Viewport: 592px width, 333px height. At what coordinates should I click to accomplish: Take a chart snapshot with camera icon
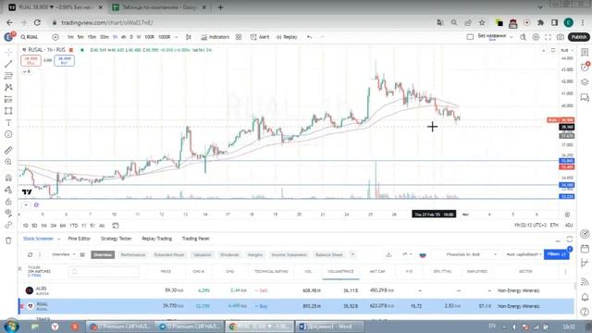pyautogui.click(x=561, y=37)
